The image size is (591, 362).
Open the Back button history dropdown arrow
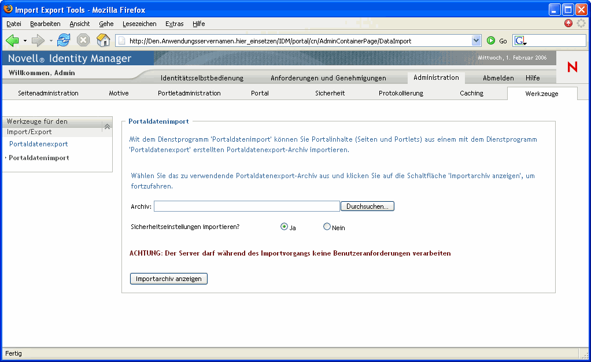[25, 41]
